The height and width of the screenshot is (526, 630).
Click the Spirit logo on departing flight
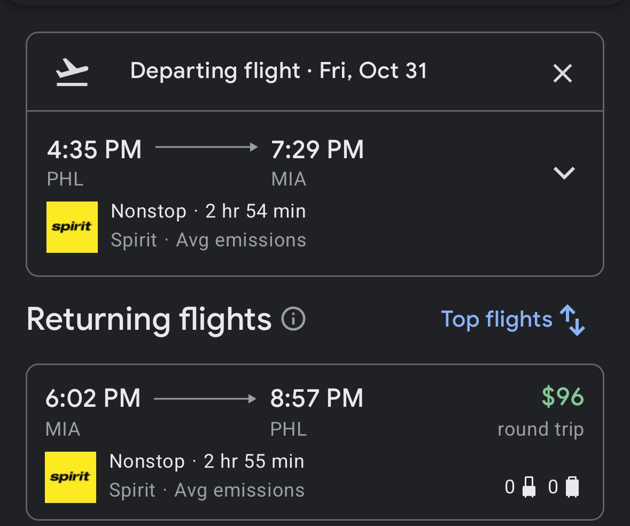coord(72,227)
